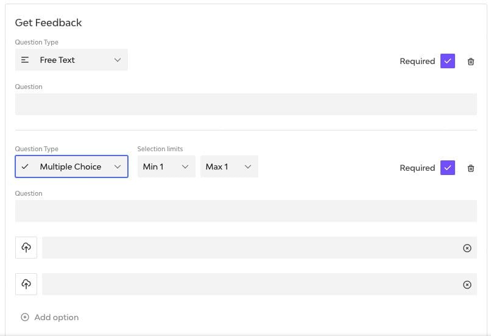Remove the second answer option

pyautogui.click(x=467, y=285)
